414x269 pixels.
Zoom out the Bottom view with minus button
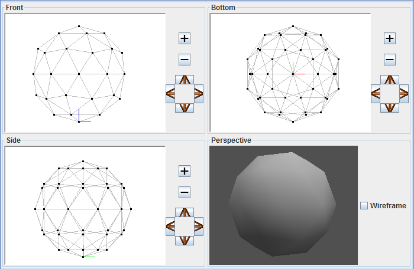click(x=389, y=60)
